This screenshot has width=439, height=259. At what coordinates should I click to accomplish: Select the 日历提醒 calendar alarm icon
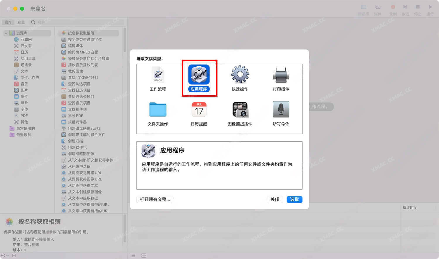pos(199,110)
